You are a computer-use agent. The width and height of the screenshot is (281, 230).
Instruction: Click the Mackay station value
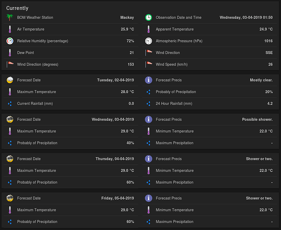coord(127,17)
